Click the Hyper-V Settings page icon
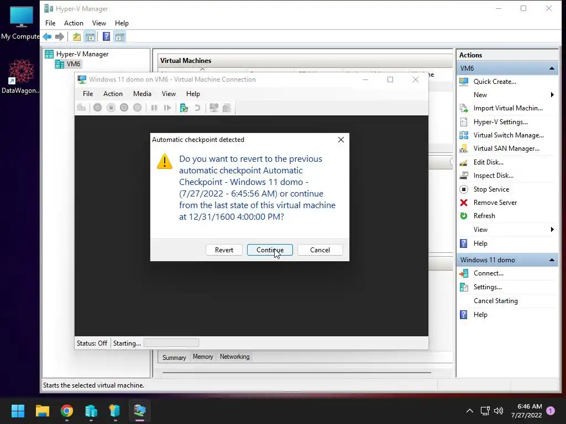The height and width of the screenshot is (424, 566). pyautogui.click(x=464, y=122)
